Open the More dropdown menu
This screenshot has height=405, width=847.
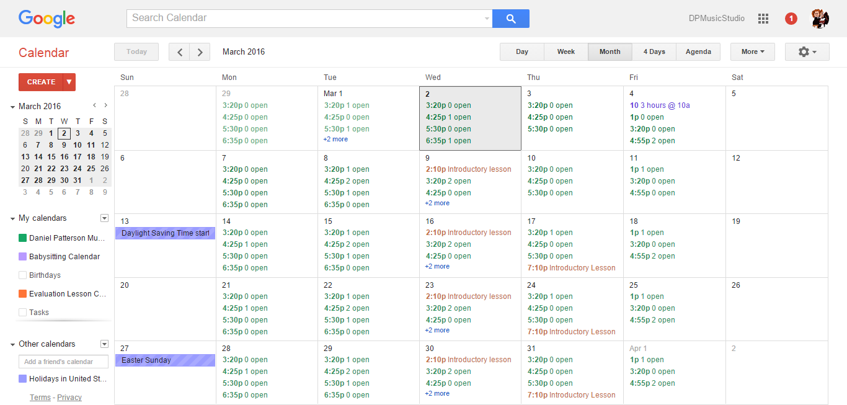(x=753, y=52)
